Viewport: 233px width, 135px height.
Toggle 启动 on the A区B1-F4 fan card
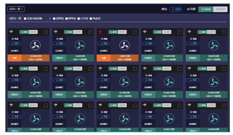(x=158, y=32)
